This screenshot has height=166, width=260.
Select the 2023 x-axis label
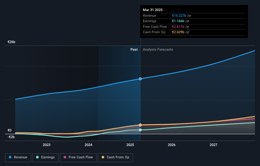(47, 145)
